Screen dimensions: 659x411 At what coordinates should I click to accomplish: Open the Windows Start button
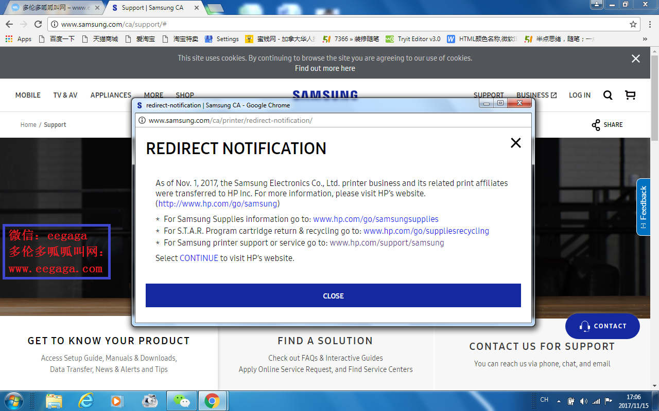pos(13,401)
